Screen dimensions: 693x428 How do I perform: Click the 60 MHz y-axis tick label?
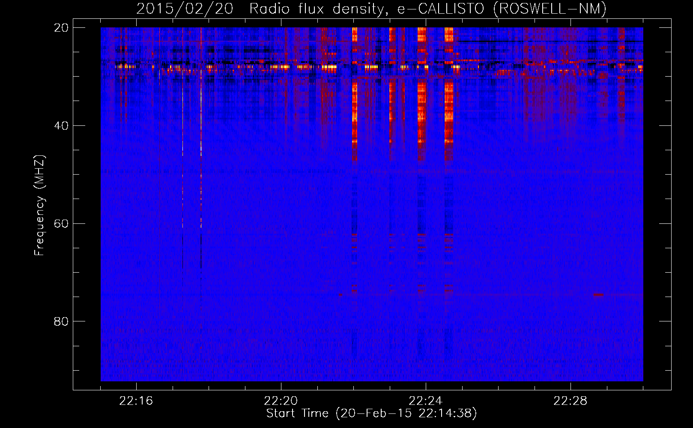point(61,224)
